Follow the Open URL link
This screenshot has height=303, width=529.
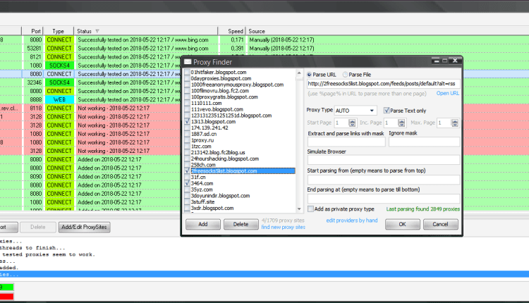pyautogui.click(x=448, y=93)
